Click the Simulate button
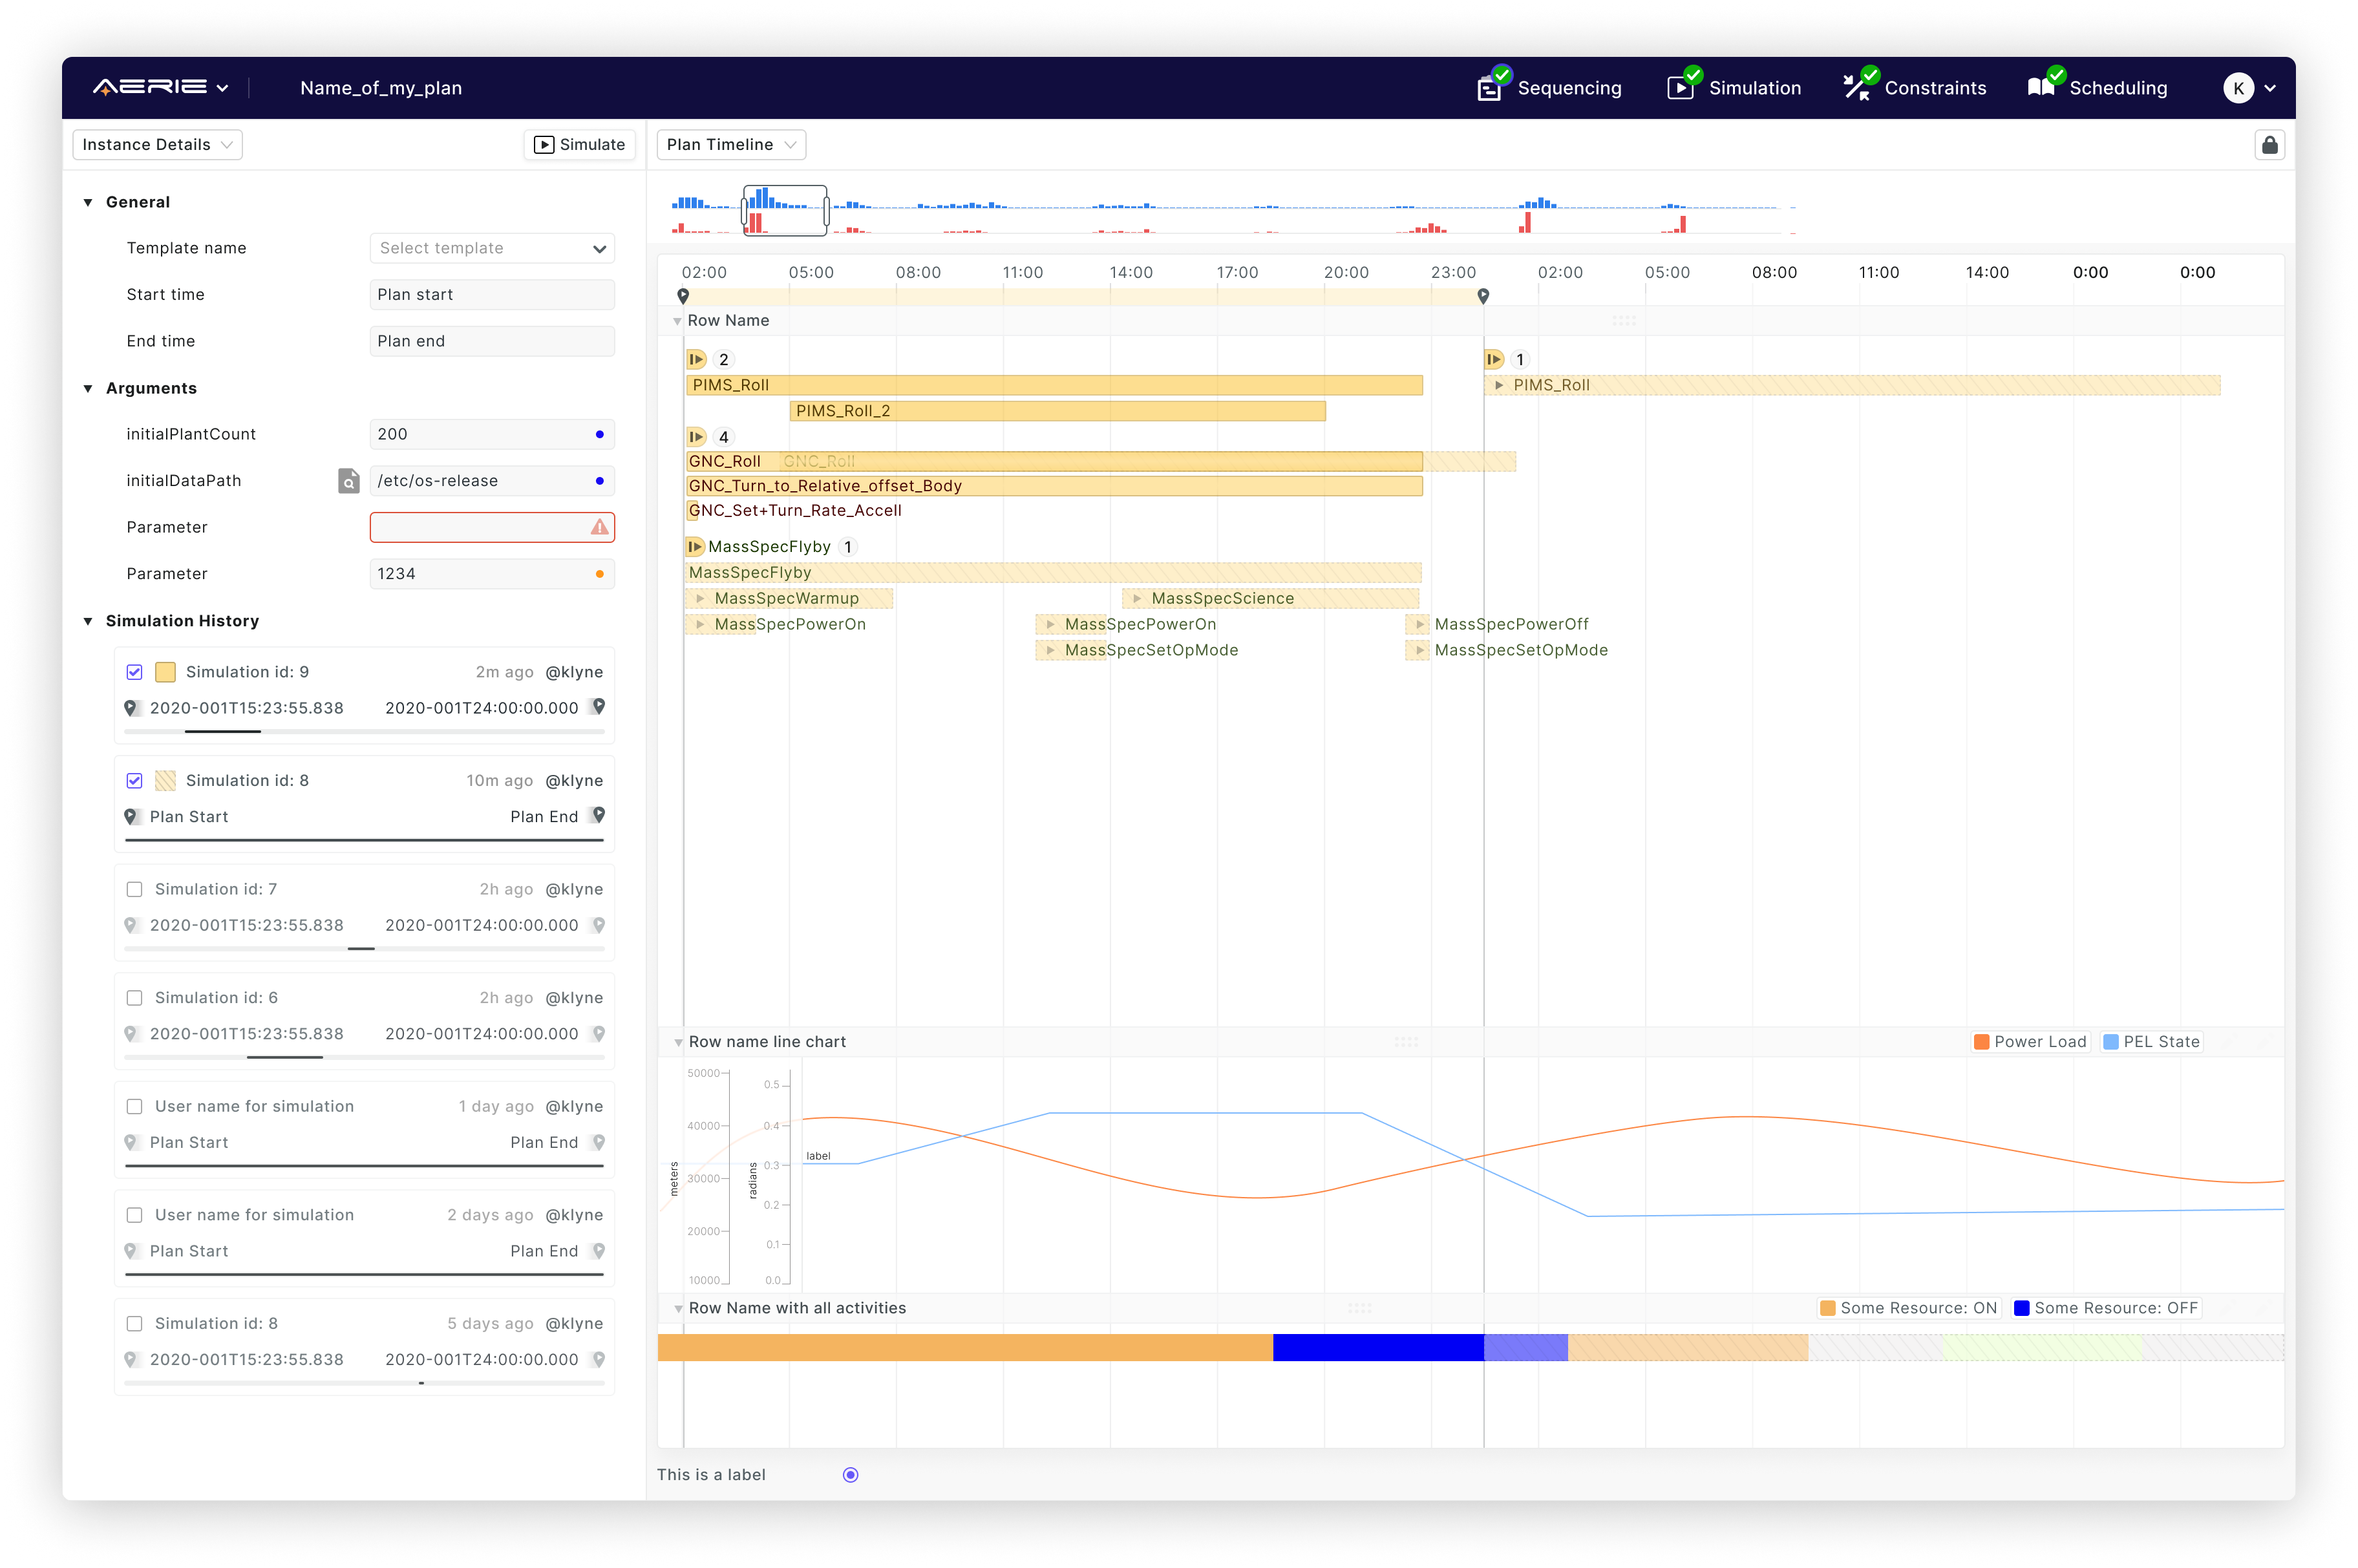Screen dimensions: 2358x1568 [580, 144]
